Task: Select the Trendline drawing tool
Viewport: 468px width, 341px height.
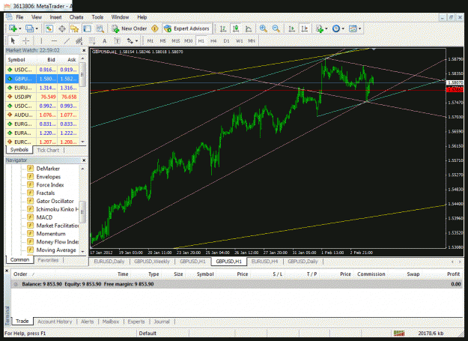Action: click(x=67, y=40)
